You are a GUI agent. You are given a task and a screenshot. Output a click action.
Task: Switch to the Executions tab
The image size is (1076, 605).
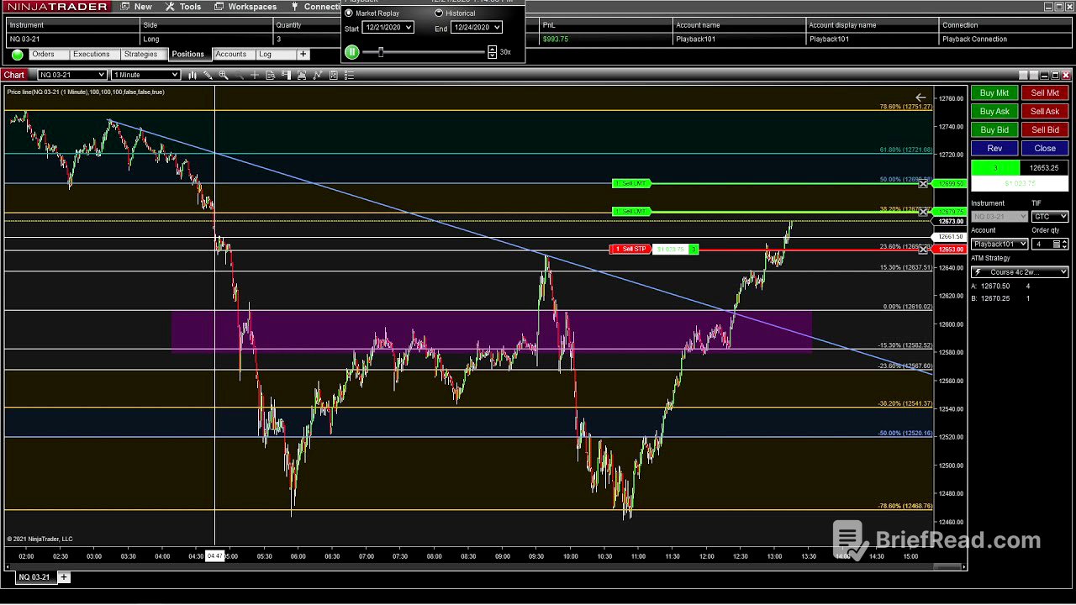pos(92,54)
